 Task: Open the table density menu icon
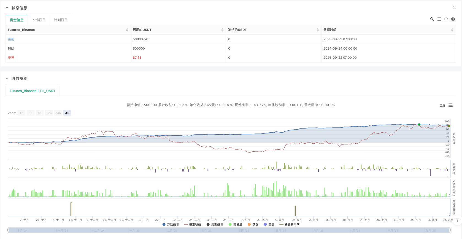click(x=439, y=19)
